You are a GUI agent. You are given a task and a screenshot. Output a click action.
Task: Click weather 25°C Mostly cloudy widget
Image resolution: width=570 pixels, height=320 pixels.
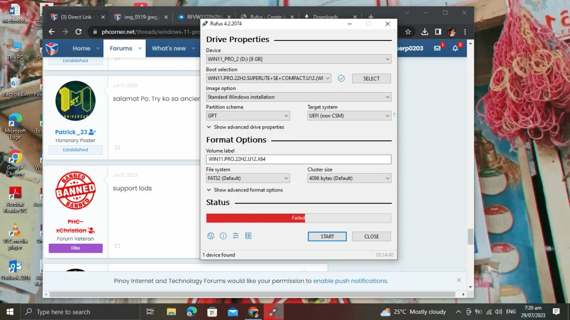point(413,312)
